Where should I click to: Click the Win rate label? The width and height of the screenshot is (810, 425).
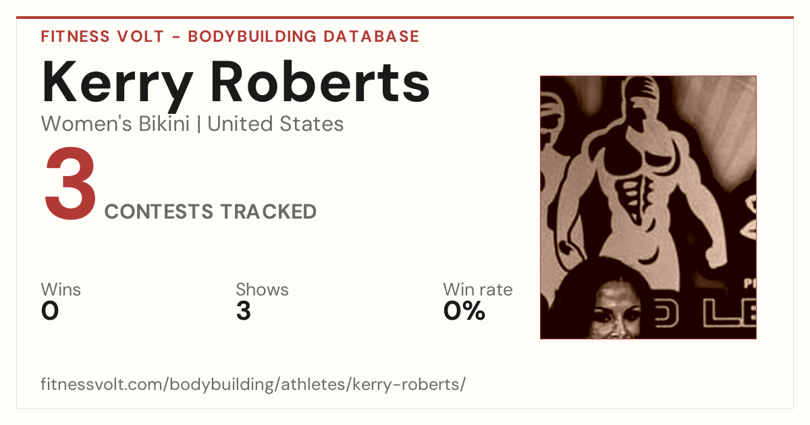pyautogui.click(x=477, y=289)
